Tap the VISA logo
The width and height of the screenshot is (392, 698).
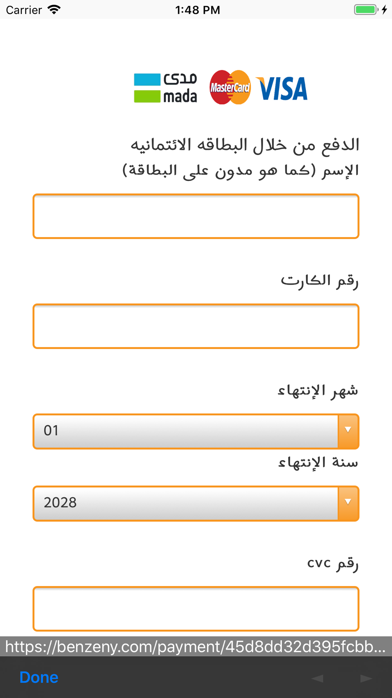coord(282,88)
